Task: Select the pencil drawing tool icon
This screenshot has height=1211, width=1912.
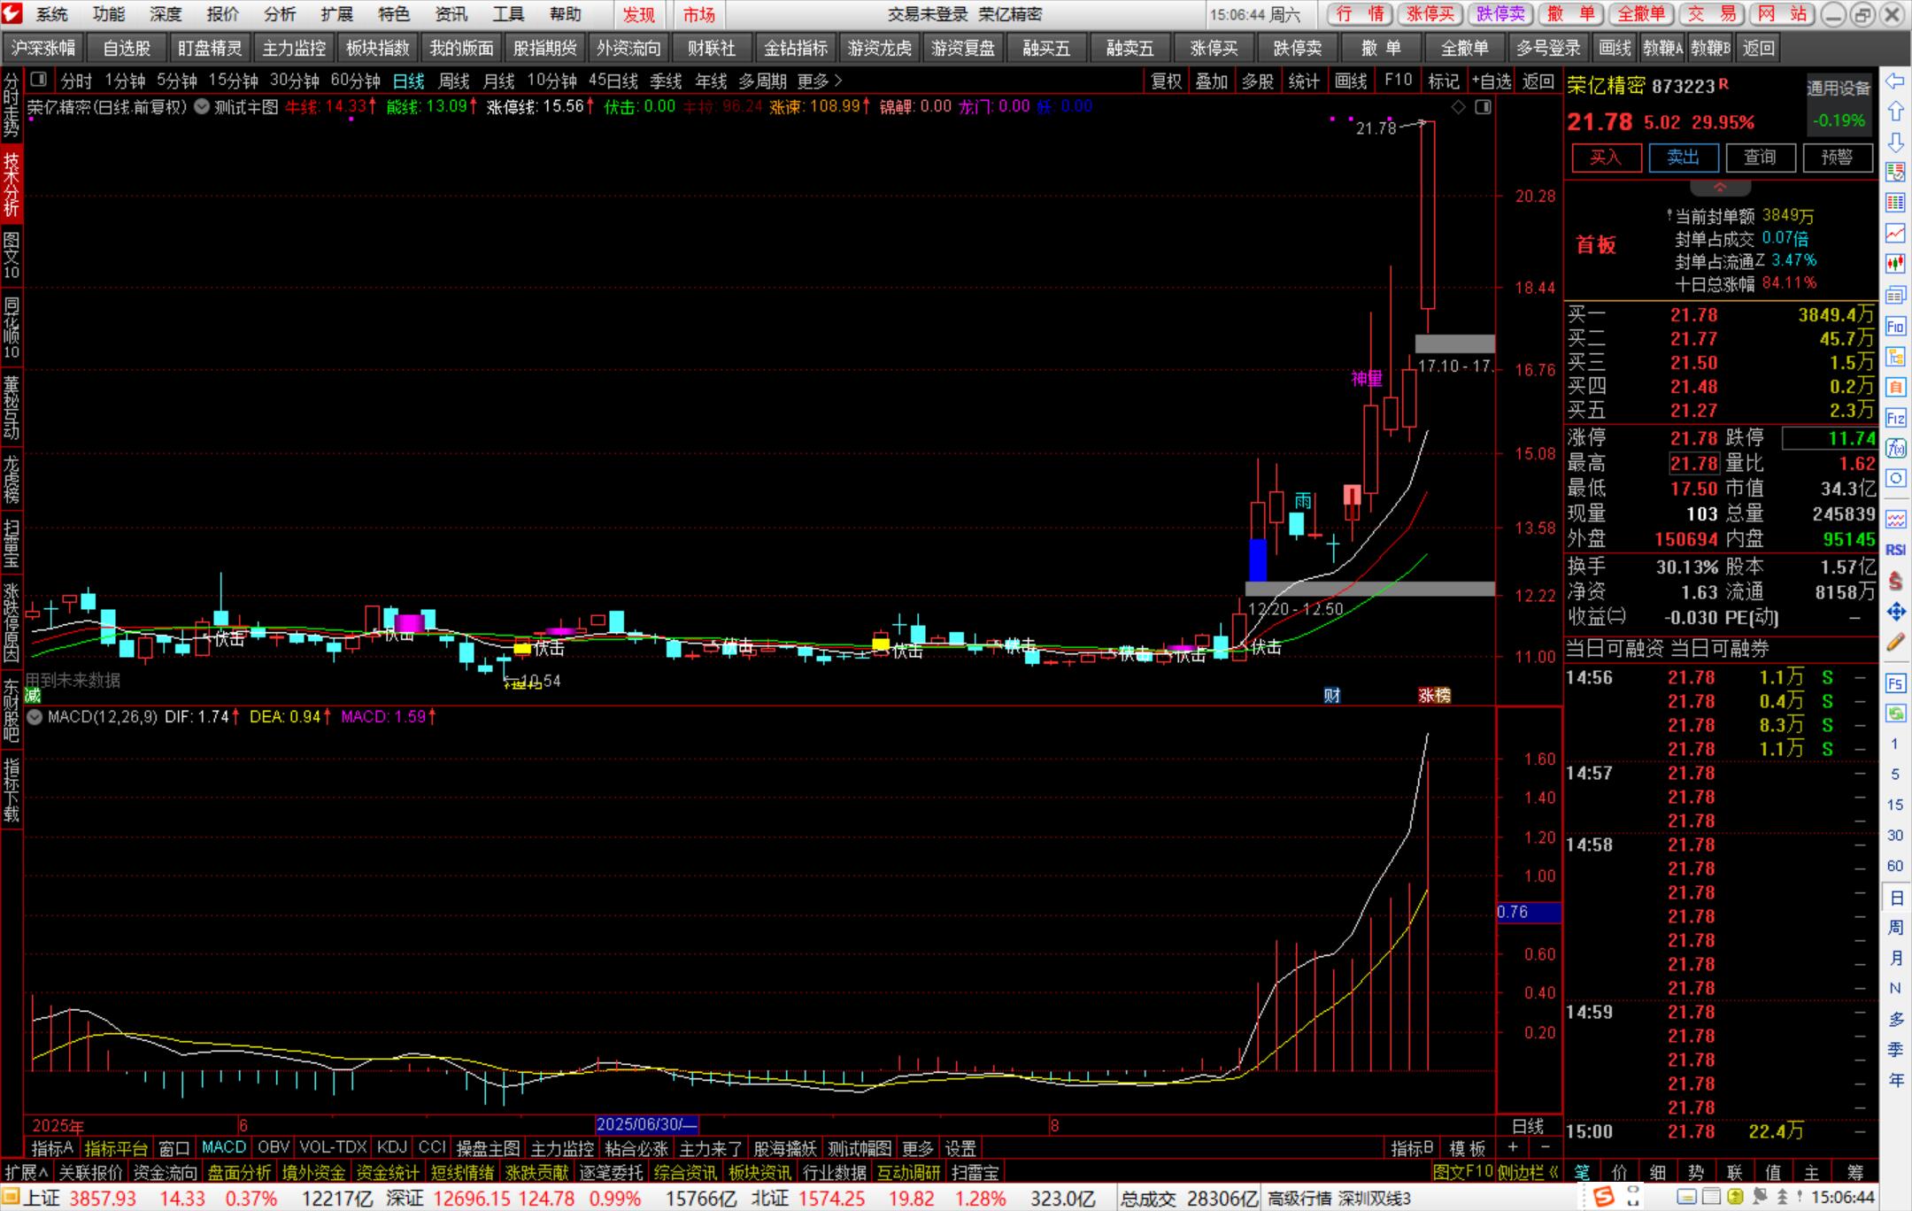Action: pos(1895,643)
